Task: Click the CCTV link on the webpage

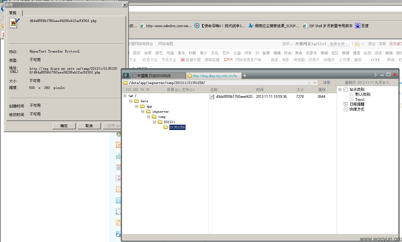Action: [375, 60]
